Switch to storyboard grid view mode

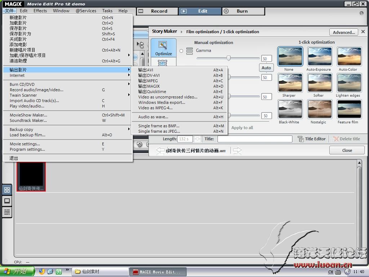[7, 190]
